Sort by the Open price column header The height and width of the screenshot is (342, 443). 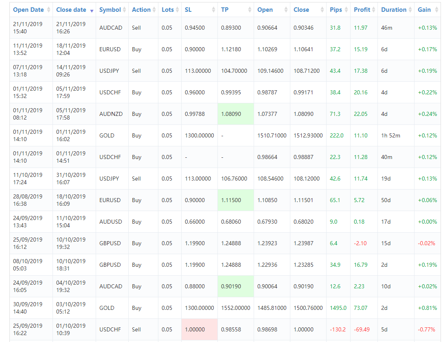point(265,10)
